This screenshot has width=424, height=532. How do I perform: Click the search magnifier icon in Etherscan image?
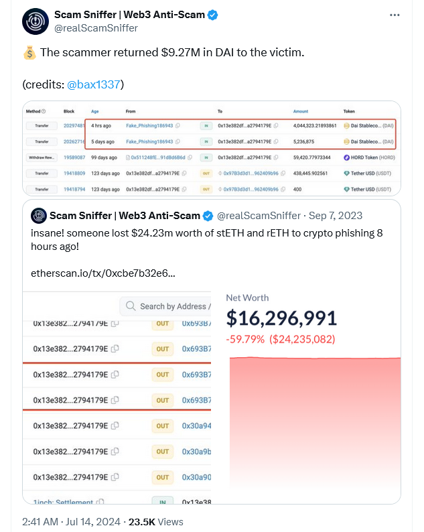tap(131, 306)
